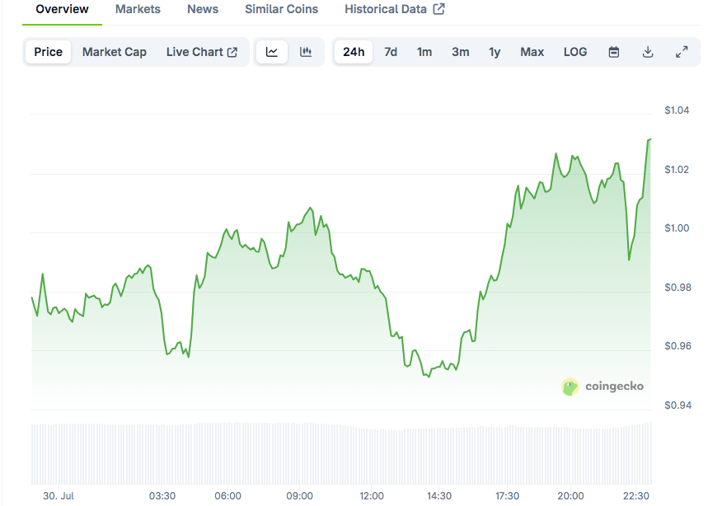Open the Similar Coins tab
The image size is (708, 506).
coord(281,10)
